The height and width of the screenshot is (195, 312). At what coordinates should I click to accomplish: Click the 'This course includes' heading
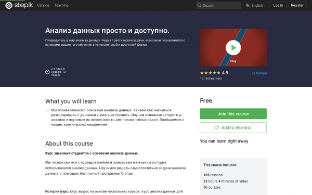(220, 165)
